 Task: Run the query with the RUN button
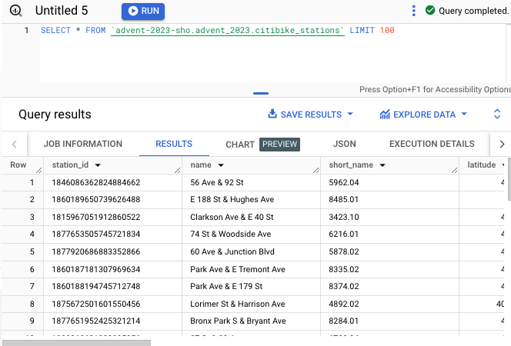pyautogui.click(x=143, y=11)
